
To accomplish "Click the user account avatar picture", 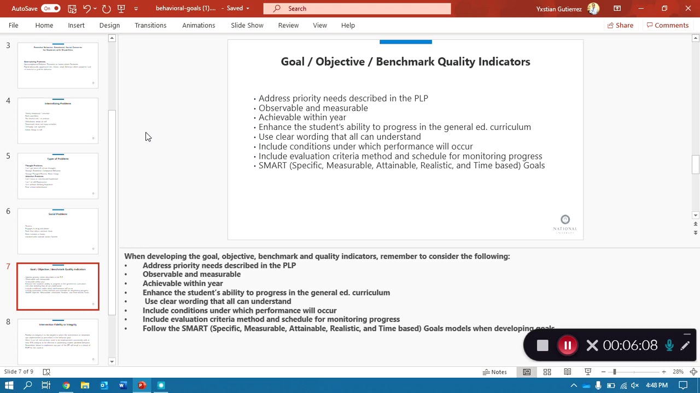I will pos(593,8).
